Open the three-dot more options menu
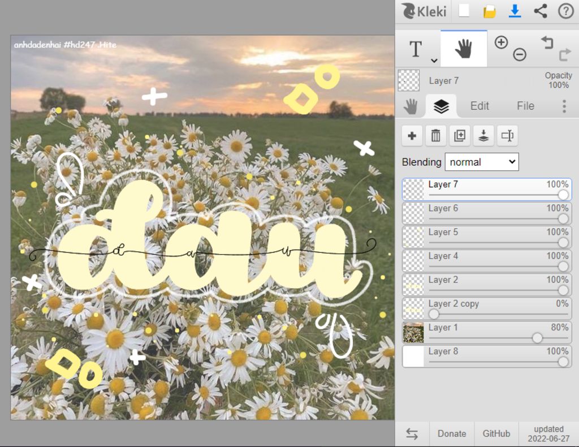Screen dimensions: 579x447 click(564, 106)
